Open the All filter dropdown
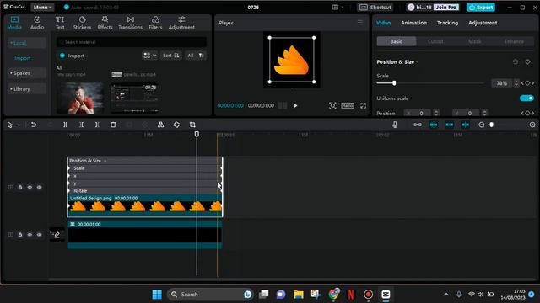The height and width of the screenshot is (303, 540). [196, 56]
